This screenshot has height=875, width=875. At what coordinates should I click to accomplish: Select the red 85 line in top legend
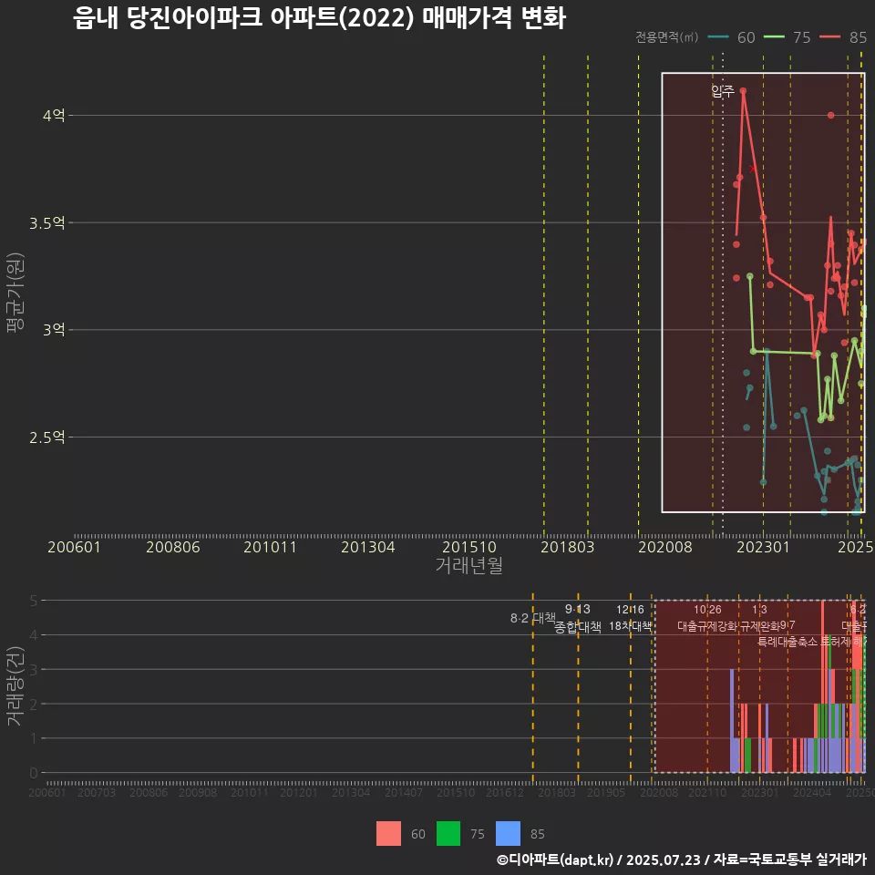[x=829, y=37]
